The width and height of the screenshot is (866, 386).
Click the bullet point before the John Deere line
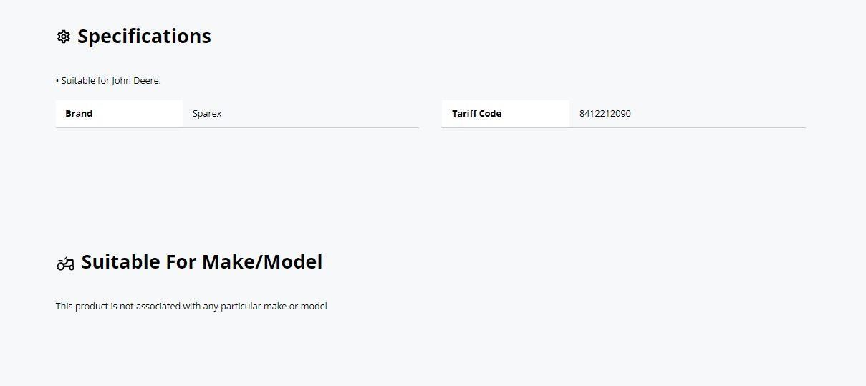coord(57,81)
